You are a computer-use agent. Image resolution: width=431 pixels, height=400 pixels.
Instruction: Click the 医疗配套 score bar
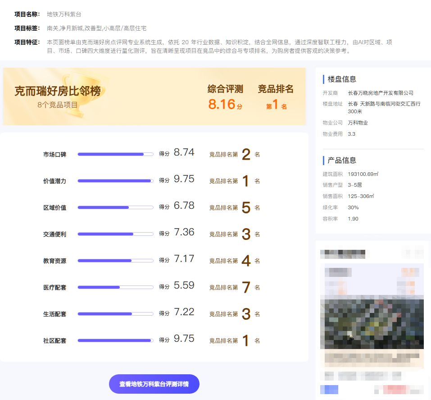[115, 287]
